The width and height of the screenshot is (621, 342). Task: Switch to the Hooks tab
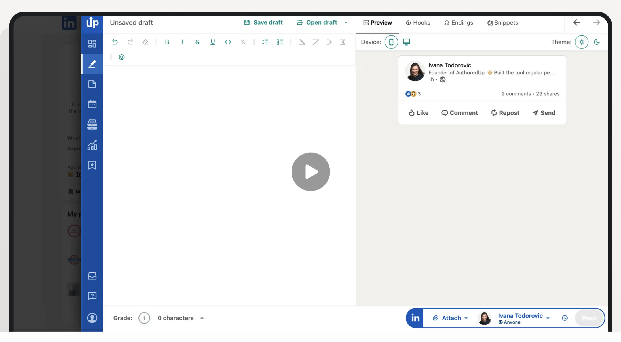(418, 23)
